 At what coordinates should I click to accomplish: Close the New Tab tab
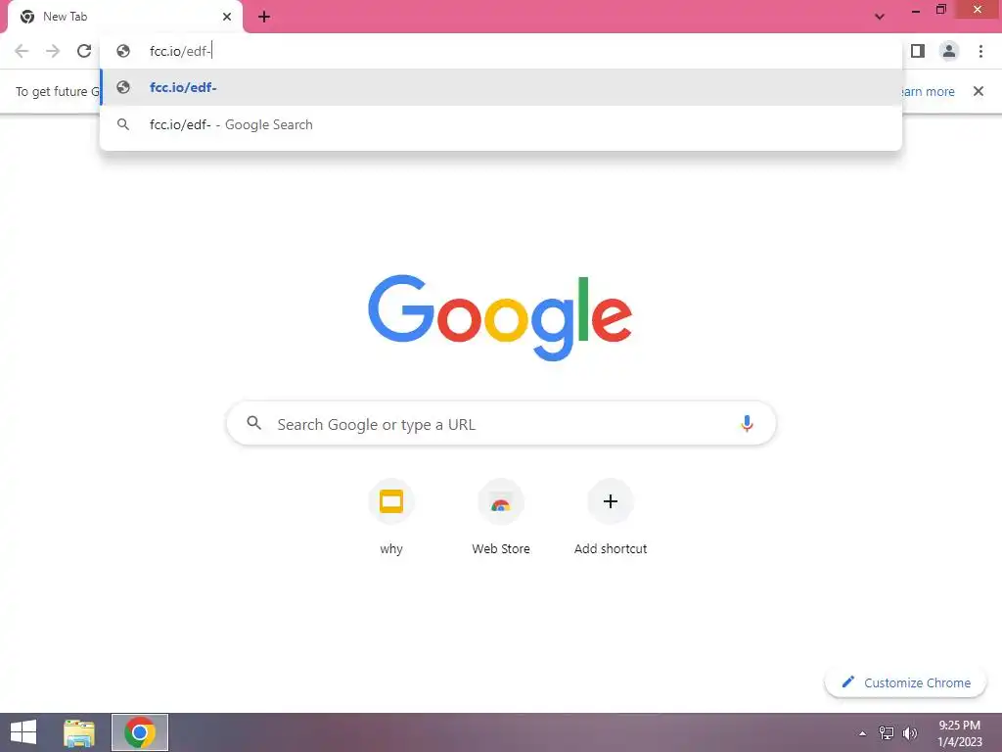click(227, 17)
